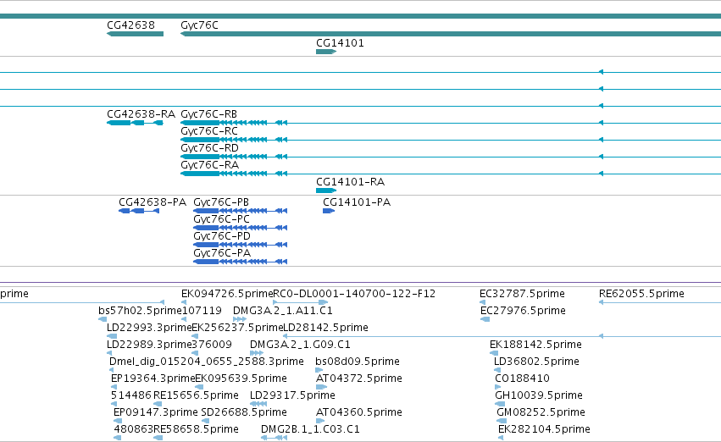Click the LD28142.5prime EST label
The width and height of the screenshot is (721, 442).
pyautogui.click(x=325, y=328)
